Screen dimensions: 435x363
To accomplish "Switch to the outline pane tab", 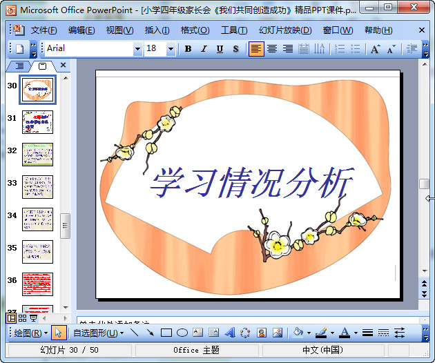I will click(19, 66).
